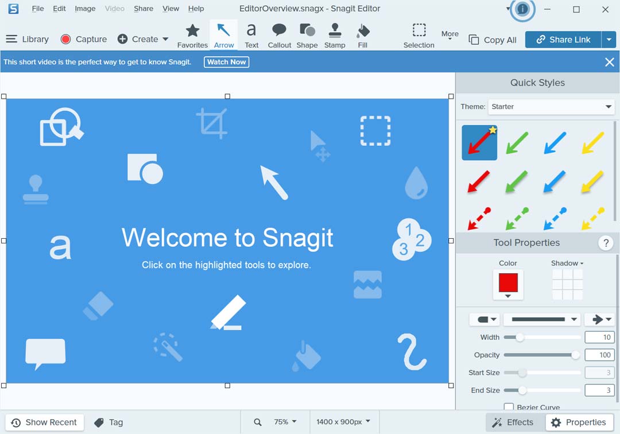Open the arrow start cap style dropdown

tap(485, 319)
